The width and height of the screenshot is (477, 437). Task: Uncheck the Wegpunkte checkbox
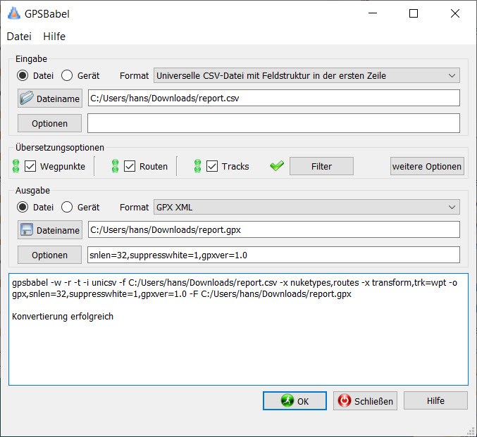(30, 166)
